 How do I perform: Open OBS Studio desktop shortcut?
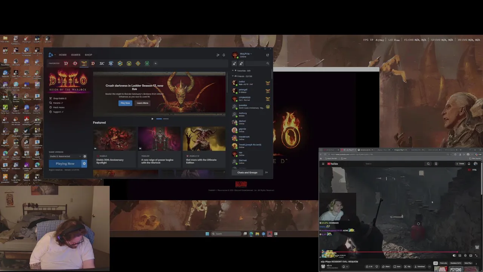(x=16, y=62)
